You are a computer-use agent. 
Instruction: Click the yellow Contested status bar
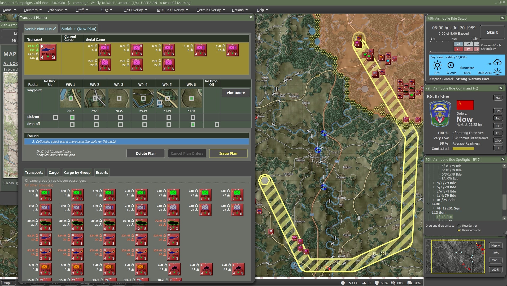pyautogui.click(x=463, y=149)
